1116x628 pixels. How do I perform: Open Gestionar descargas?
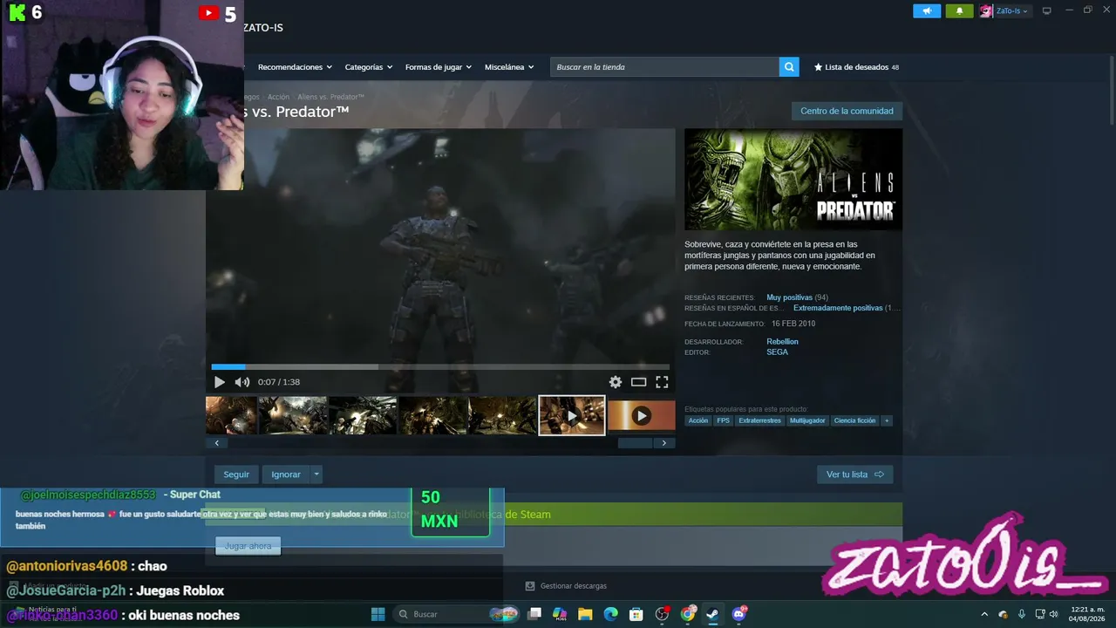[x=566, y=586]
